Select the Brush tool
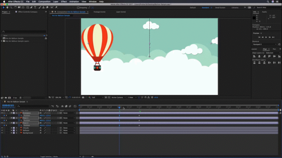 click(40, 7)
